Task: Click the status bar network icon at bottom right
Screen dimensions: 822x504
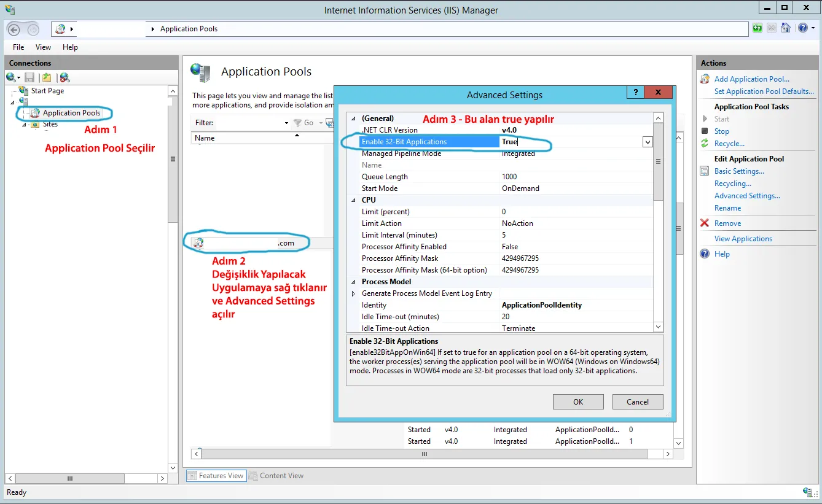Action: coord(808,492)
